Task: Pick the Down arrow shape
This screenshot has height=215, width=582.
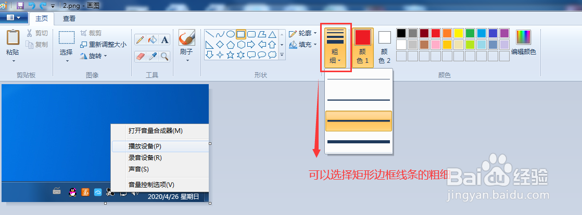Action: 210,55
